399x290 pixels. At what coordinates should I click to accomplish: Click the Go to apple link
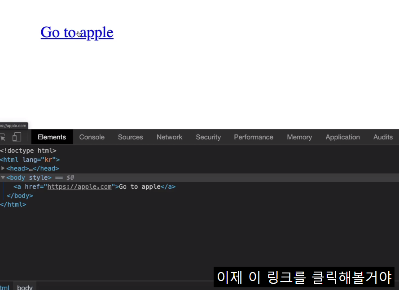tap(77, 33)
